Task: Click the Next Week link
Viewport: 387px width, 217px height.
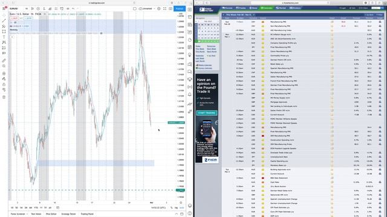Action: (212, 49)
